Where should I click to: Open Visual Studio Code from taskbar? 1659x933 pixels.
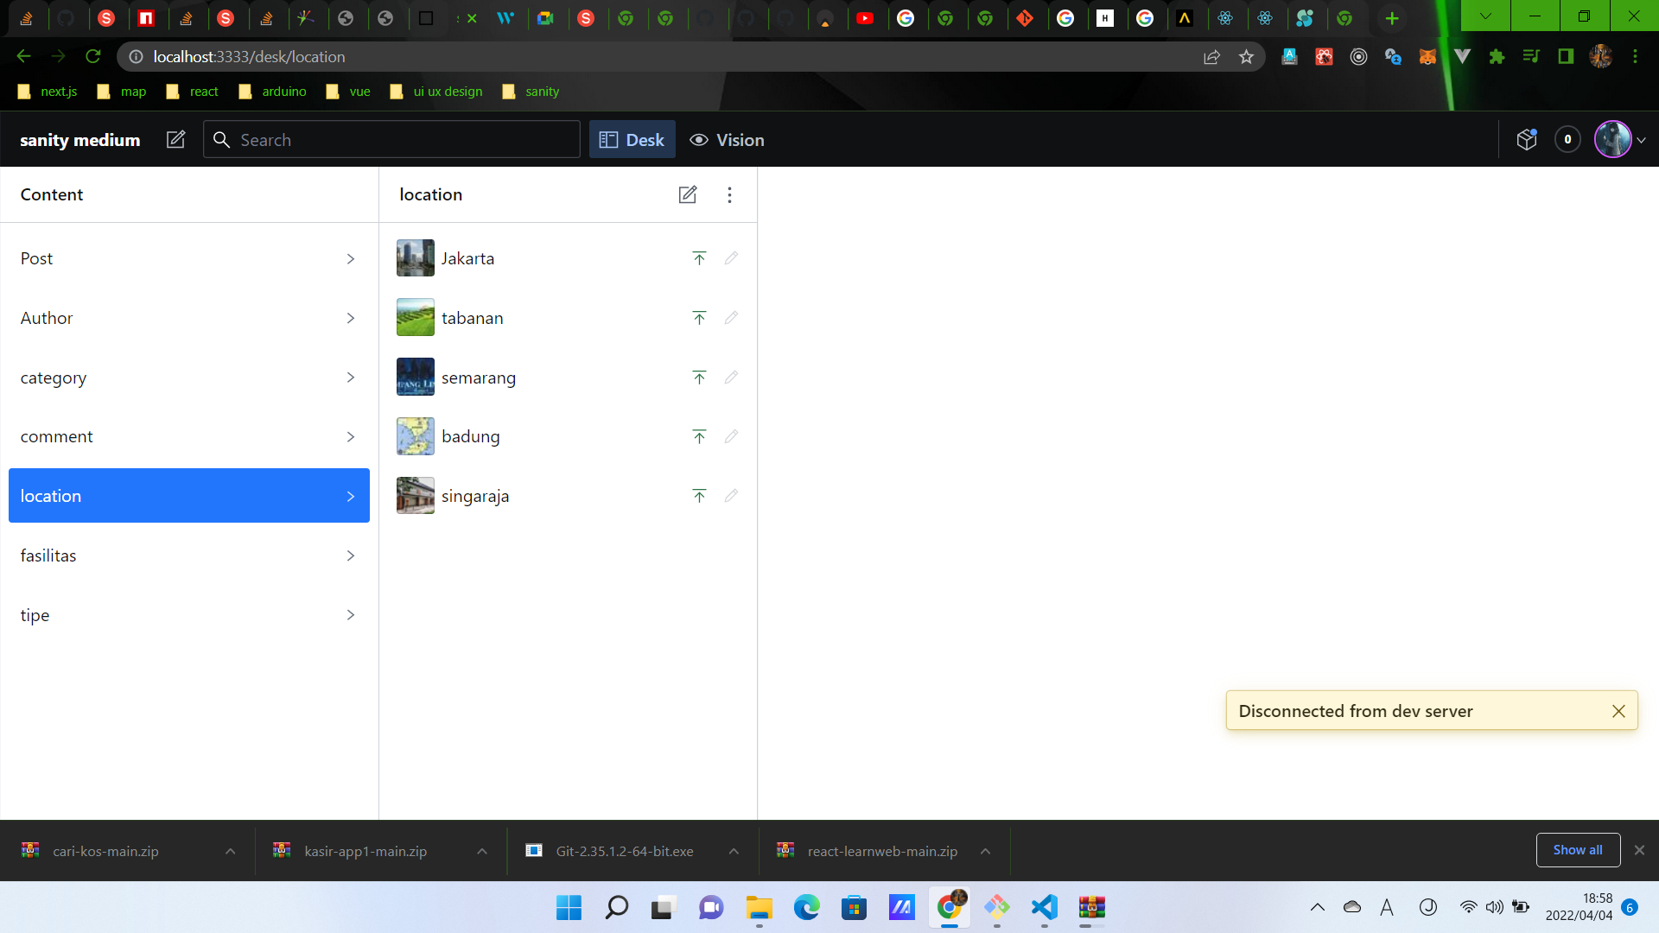click(1044, 907)
